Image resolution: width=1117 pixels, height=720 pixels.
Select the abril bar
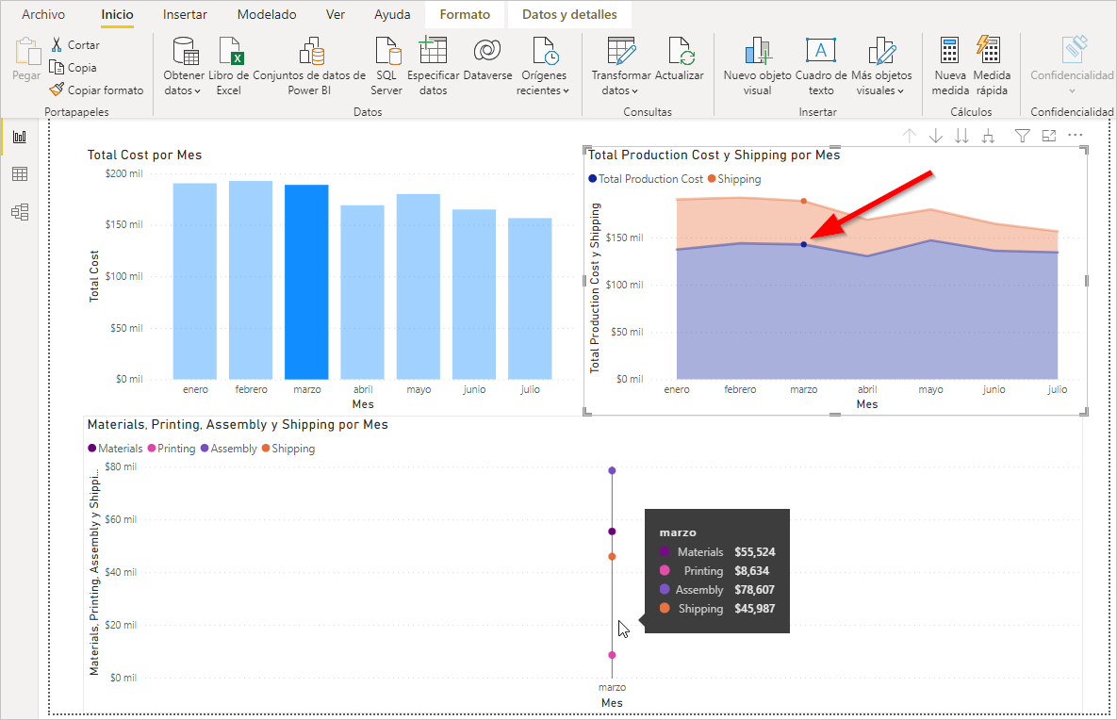[x=363, y=292]
